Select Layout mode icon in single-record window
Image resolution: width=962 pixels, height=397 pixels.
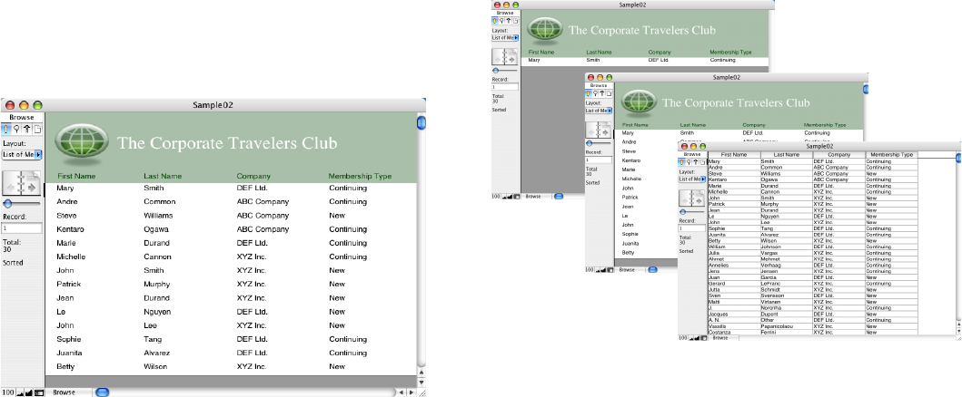pos(509,21)
